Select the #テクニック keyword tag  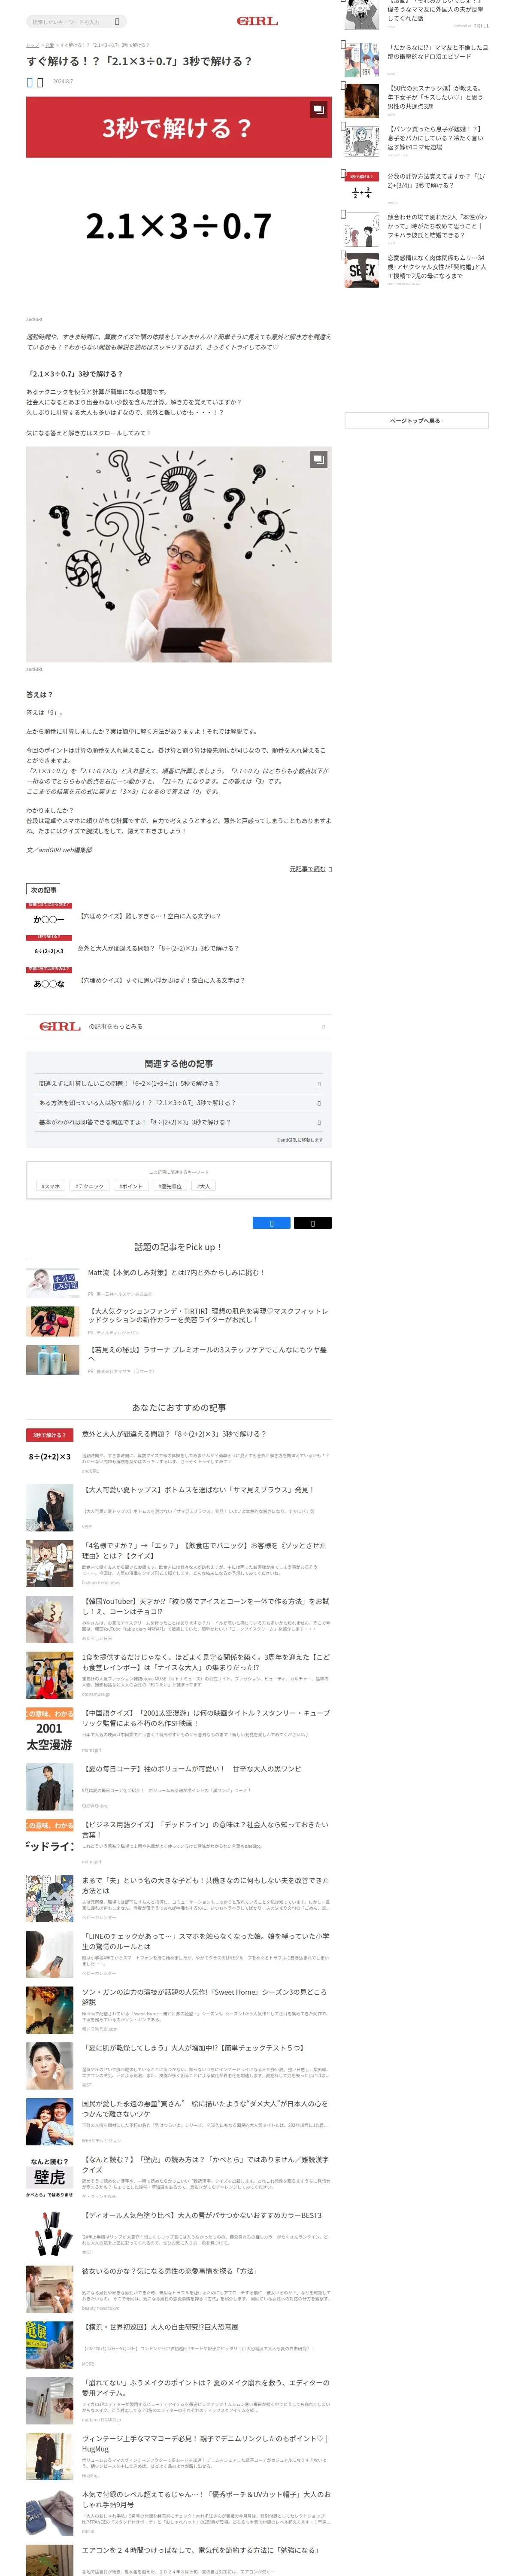point(89,1186)
